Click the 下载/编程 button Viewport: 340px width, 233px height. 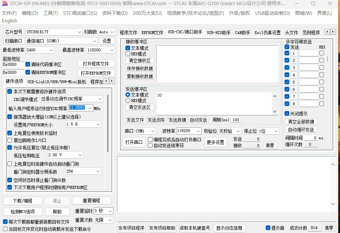point(23,201)
